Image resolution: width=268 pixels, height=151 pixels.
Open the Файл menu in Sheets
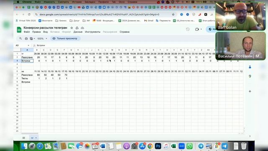[27, 32]
